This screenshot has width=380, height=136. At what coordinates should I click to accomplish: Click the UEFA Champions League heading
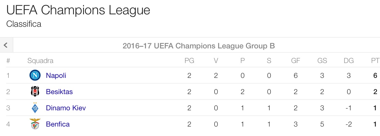click(78, 10)
